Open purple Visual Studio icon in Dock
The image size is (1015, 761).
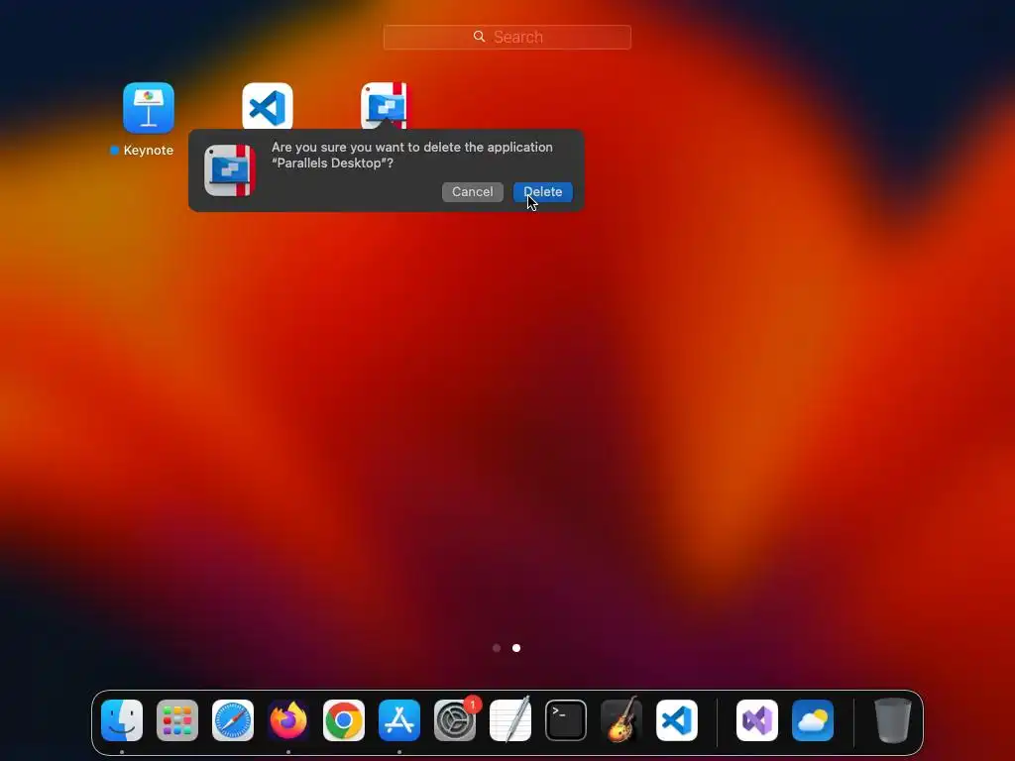757,720
